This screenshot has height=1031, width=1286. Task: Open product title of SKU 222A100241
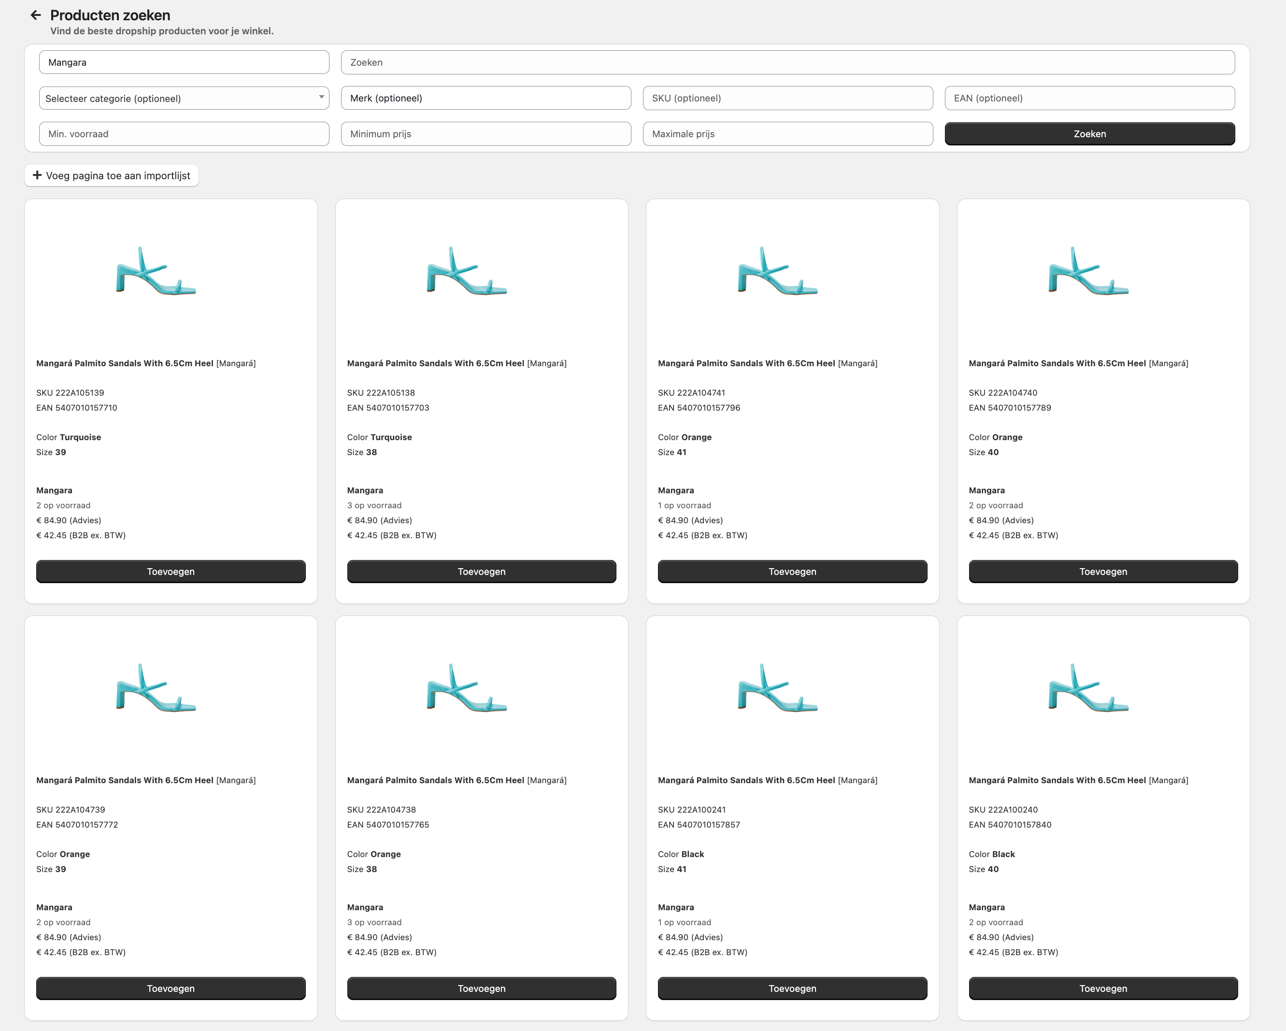(746, 780)
